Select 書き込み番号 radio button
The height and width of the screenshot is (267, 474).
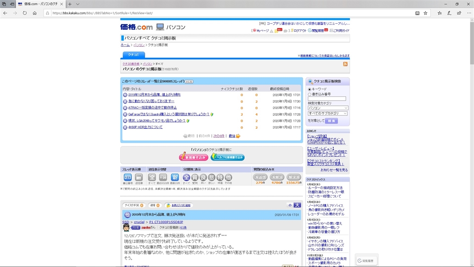(x=310, y=94)
